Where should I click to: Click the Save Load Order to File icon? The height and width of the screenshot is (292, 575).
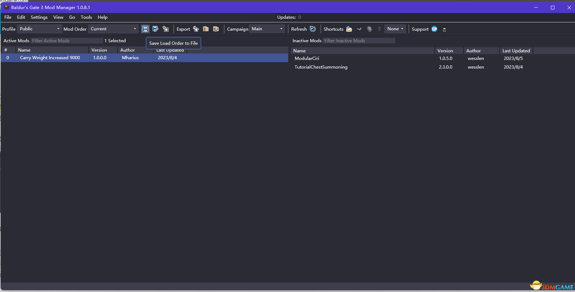[x=145, y=29]
